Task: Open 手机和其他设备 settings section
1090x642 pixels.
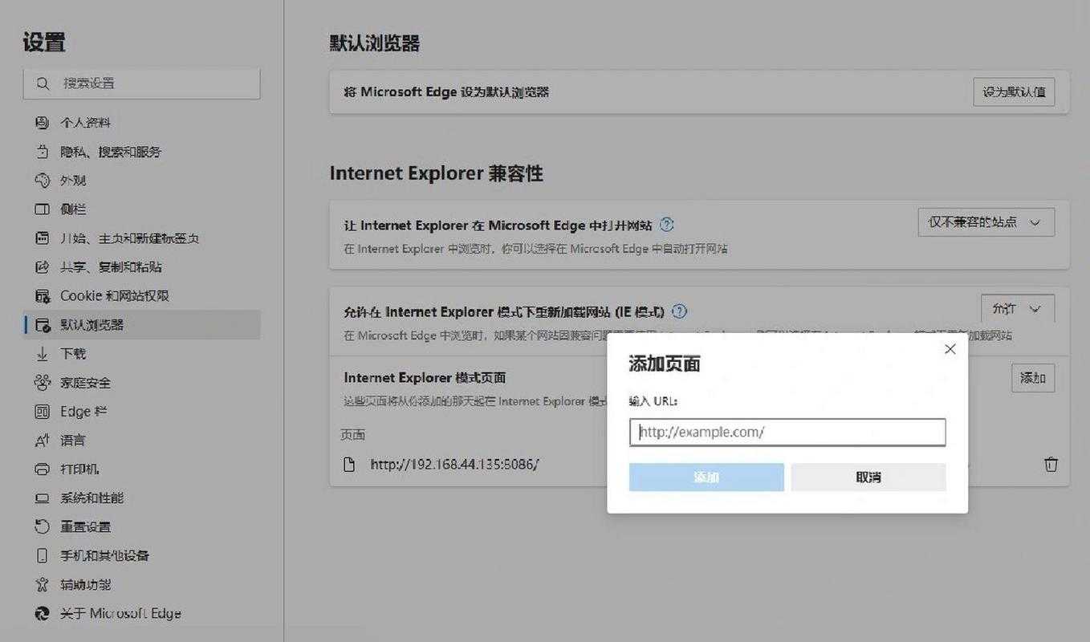Action: click(x=142, y=556)
